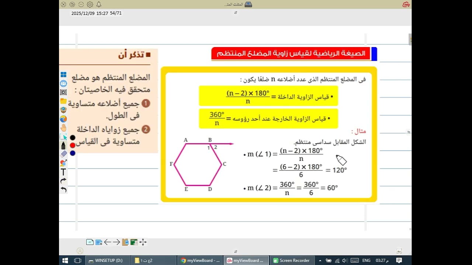Open the yellow folder file menu in side toolbar
472x265 pixels.
pos(63,101)
